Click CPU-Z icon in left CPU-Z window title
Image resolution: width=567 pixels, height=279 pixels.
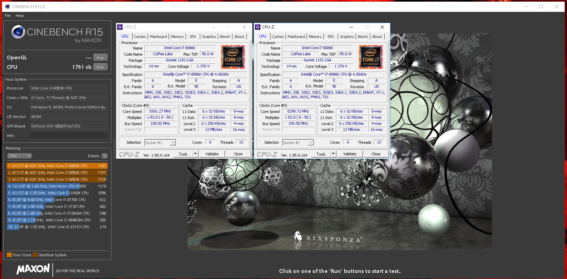pyautogui.click(x=120, y=27)
